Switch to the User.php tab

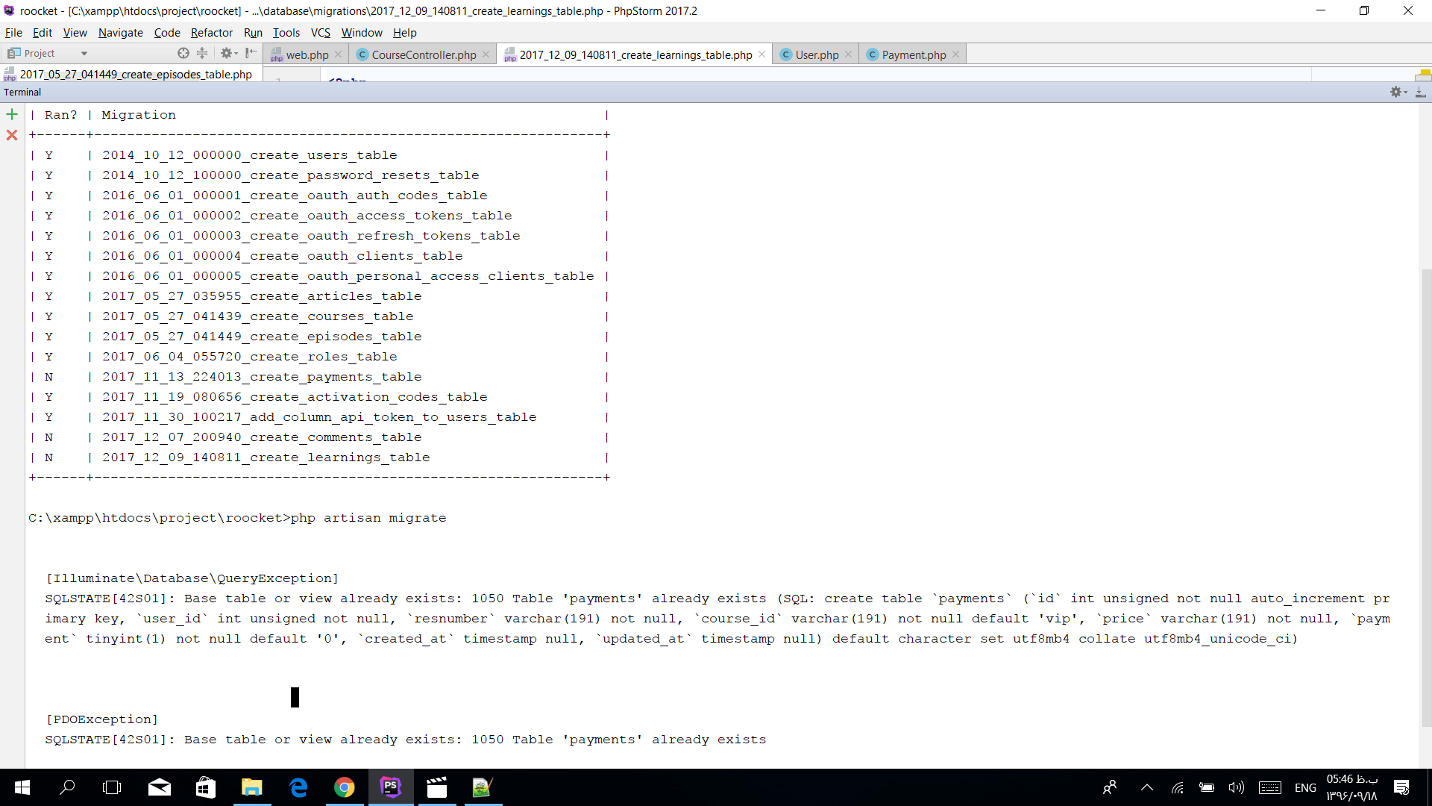click(816, 54)
